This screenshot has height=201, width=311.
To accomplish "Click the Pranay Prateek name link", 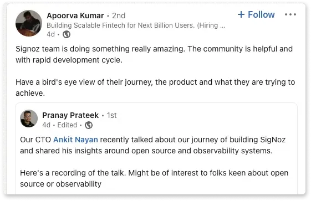I will (x=70, y=115).
